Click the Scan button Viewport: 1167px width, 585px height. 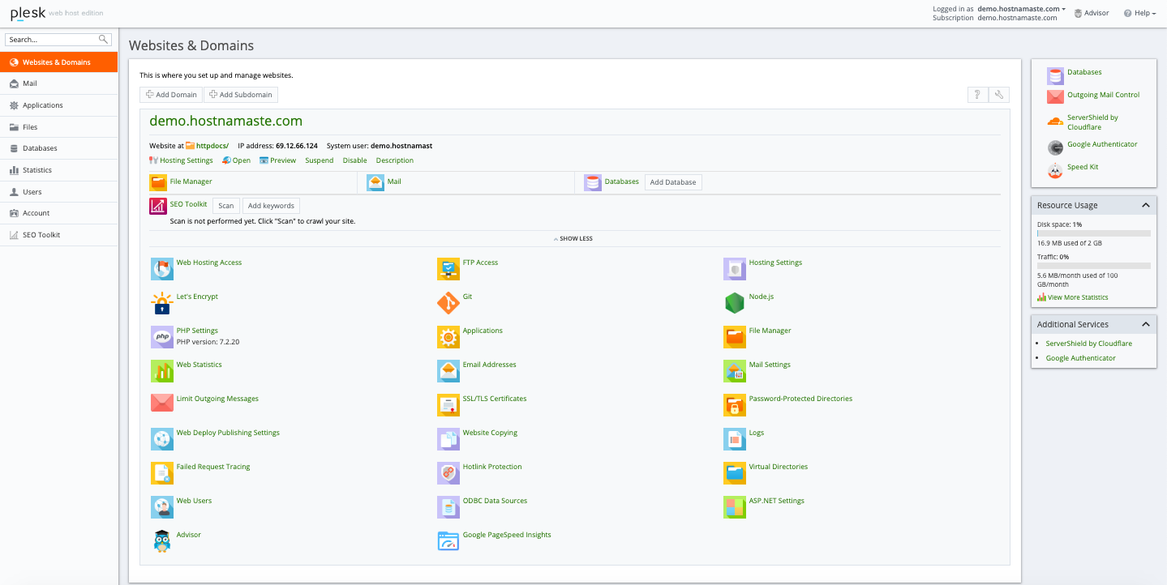point(226,206)
